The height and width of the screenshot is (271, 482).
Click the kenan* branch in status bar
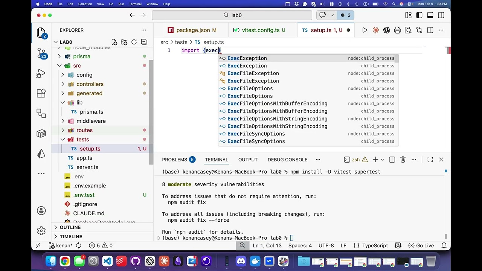(x=61, y=245)
